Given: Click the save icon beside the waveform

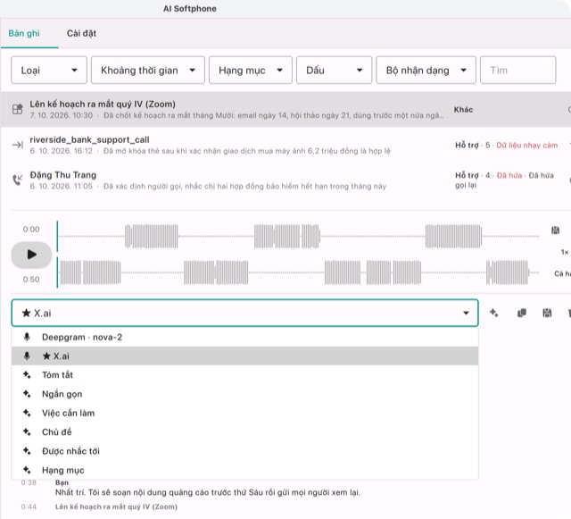Looking at the screenshot, I should [555, 230].
